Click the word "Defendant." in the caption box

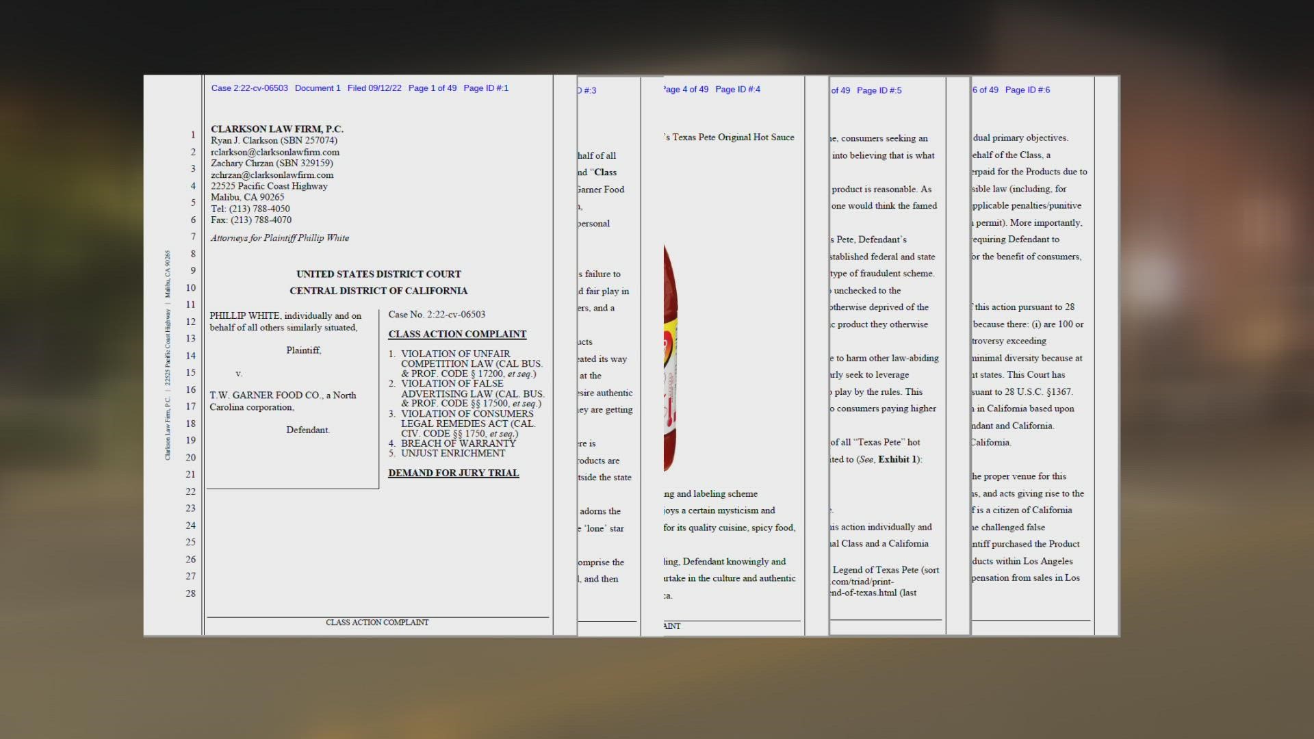pyautogui.click(x=308, y=430)
